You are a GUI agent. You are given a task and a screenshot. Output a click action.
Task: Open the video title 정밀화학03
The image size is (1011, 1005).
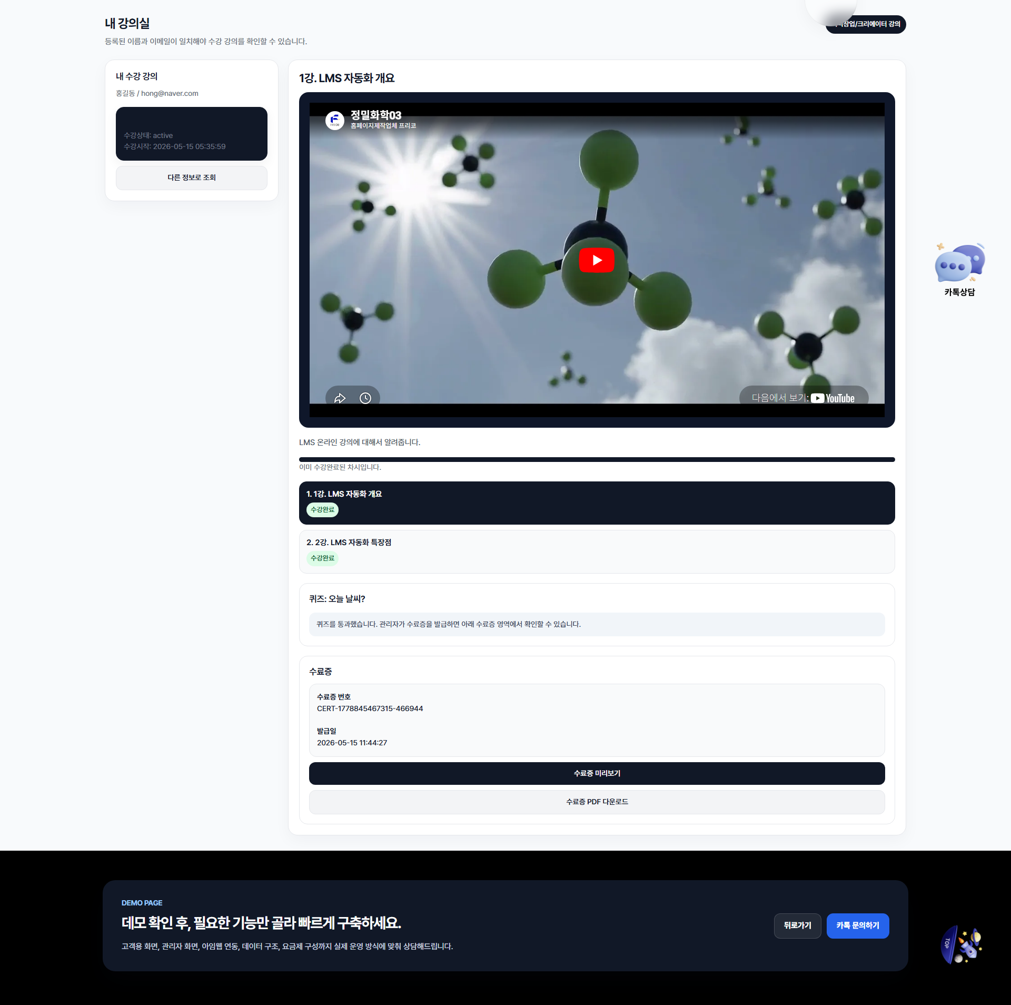(376, 115)
